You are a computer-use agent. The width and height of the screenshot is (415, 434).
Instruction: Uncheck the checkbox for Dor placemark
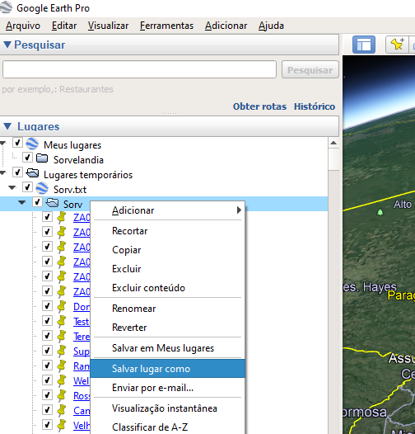[x=47, y=306]
